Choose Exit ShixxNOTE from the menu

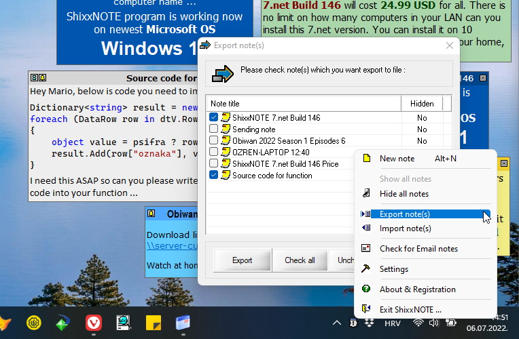(426, 310)
